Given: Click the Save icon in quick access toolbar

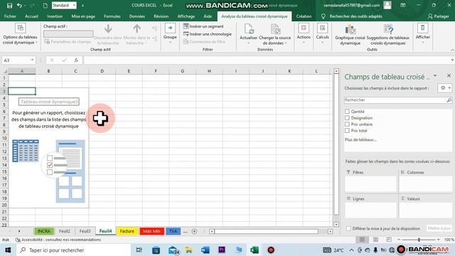Looking at the screenshot, I should pyautogui.click(x=9, y=6).
